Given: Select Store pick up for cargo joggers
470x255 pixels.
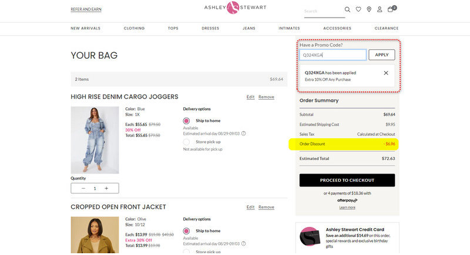Looking at the screenshot, I should pyautogui.click(x=187, y=141).
